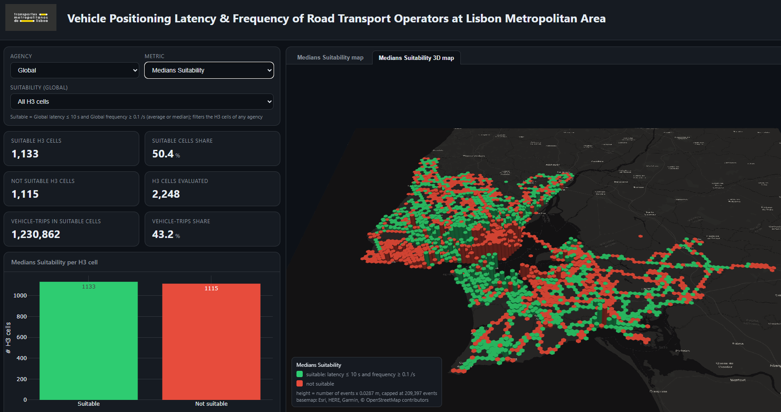
Task: Click the 'Not suitable' x-axis label
Action: click(211, 404)
